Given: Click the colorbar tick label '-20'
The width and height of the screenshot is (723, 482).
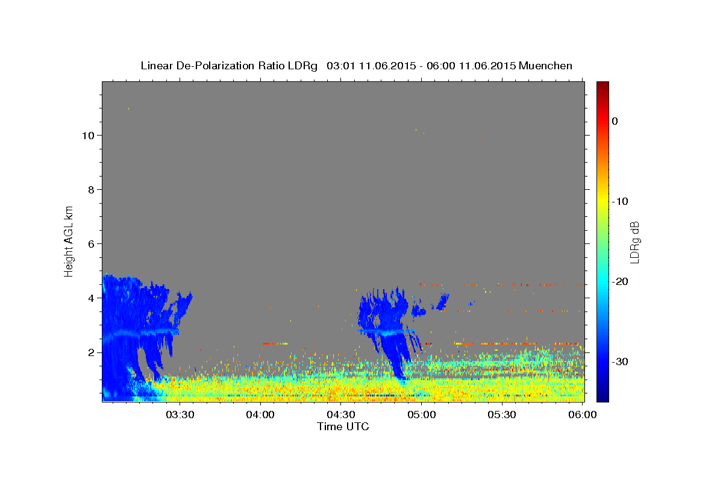Looking at the screenshot, I should pos(621,281).
